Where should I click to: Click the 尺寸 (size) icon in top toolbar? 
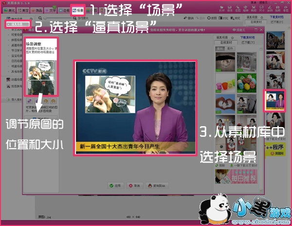point(262,9)
